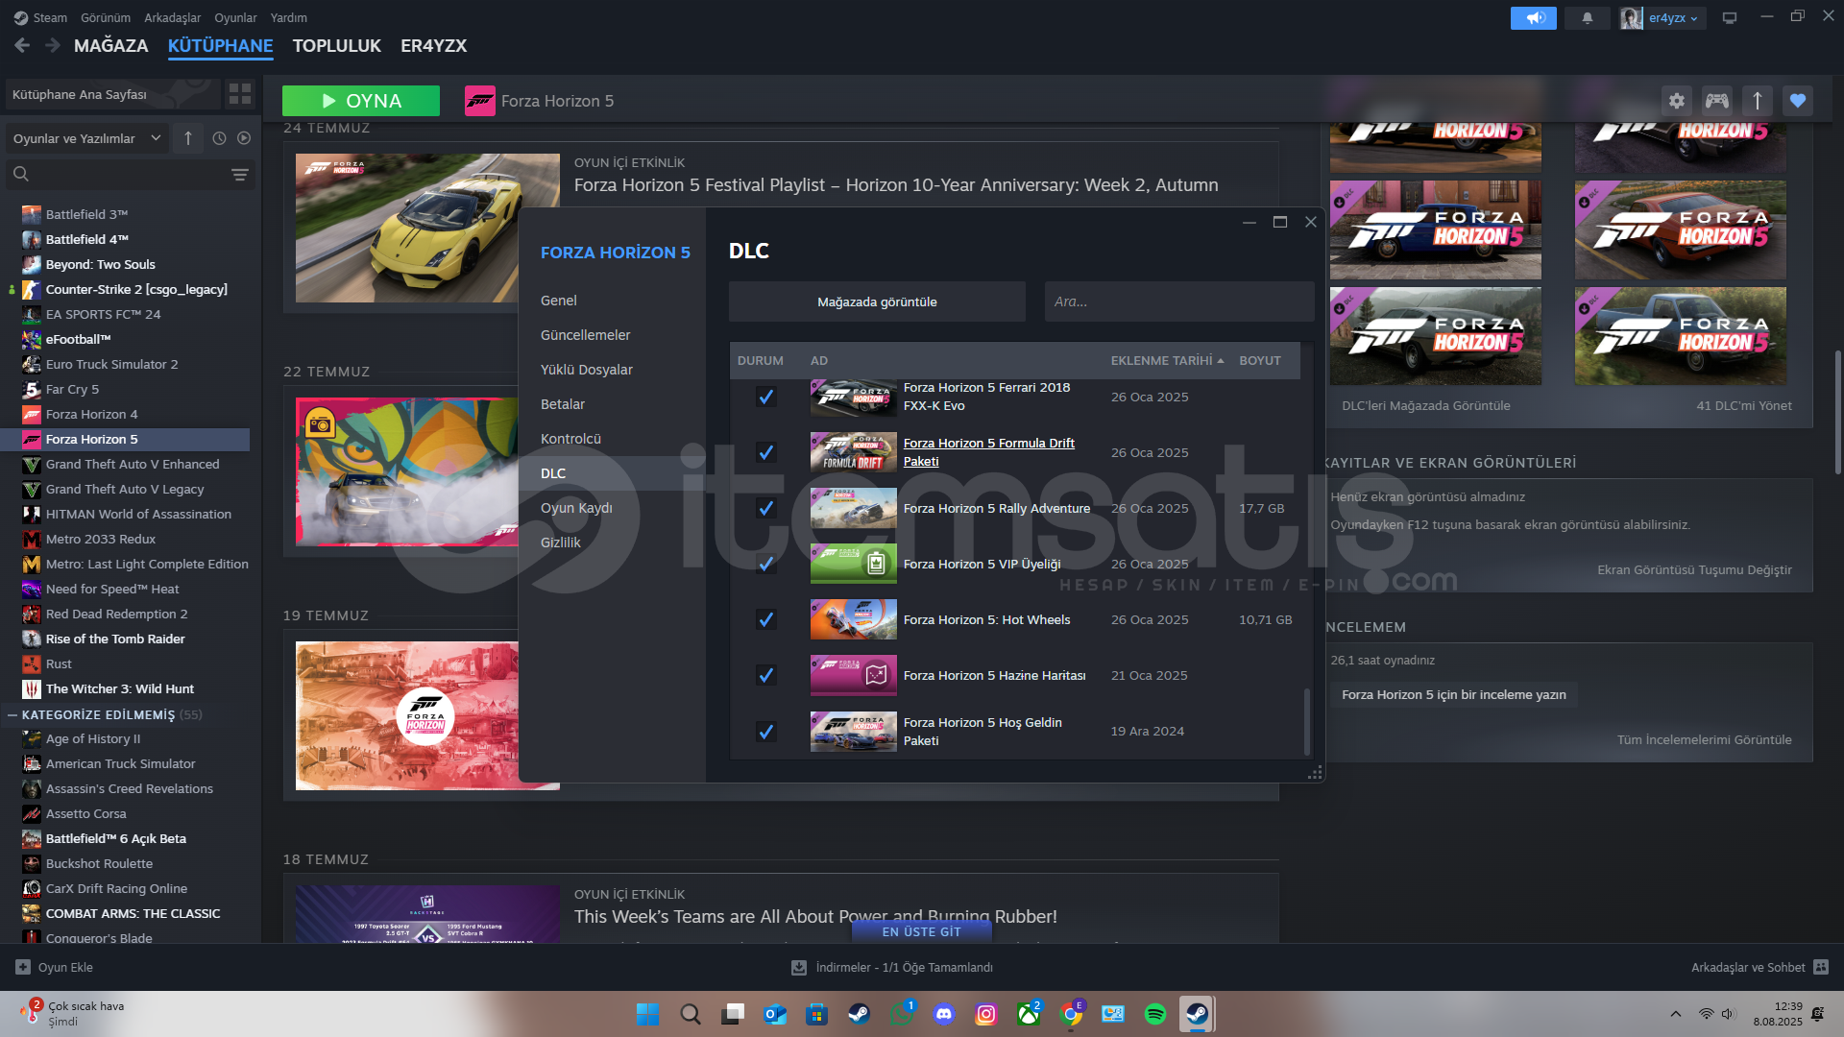Switch library to grid view icon

click(x=240, y=94)
